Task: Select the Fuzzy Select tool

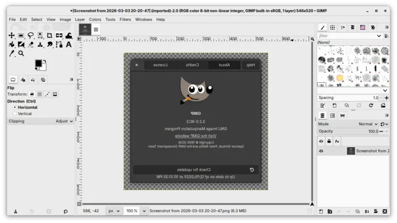Action: pyautogui.click(x=40, y=35)
